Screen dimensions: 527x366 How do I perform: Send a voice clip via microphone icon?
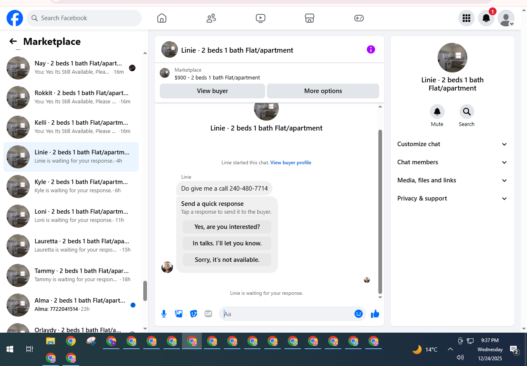[164, 314]
